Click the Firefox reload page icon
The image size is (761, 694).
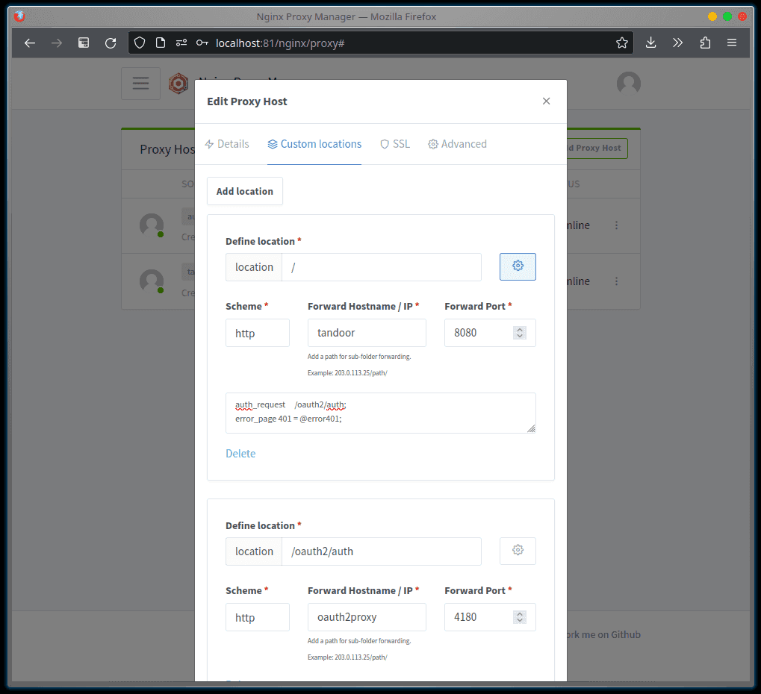(111, 43)
